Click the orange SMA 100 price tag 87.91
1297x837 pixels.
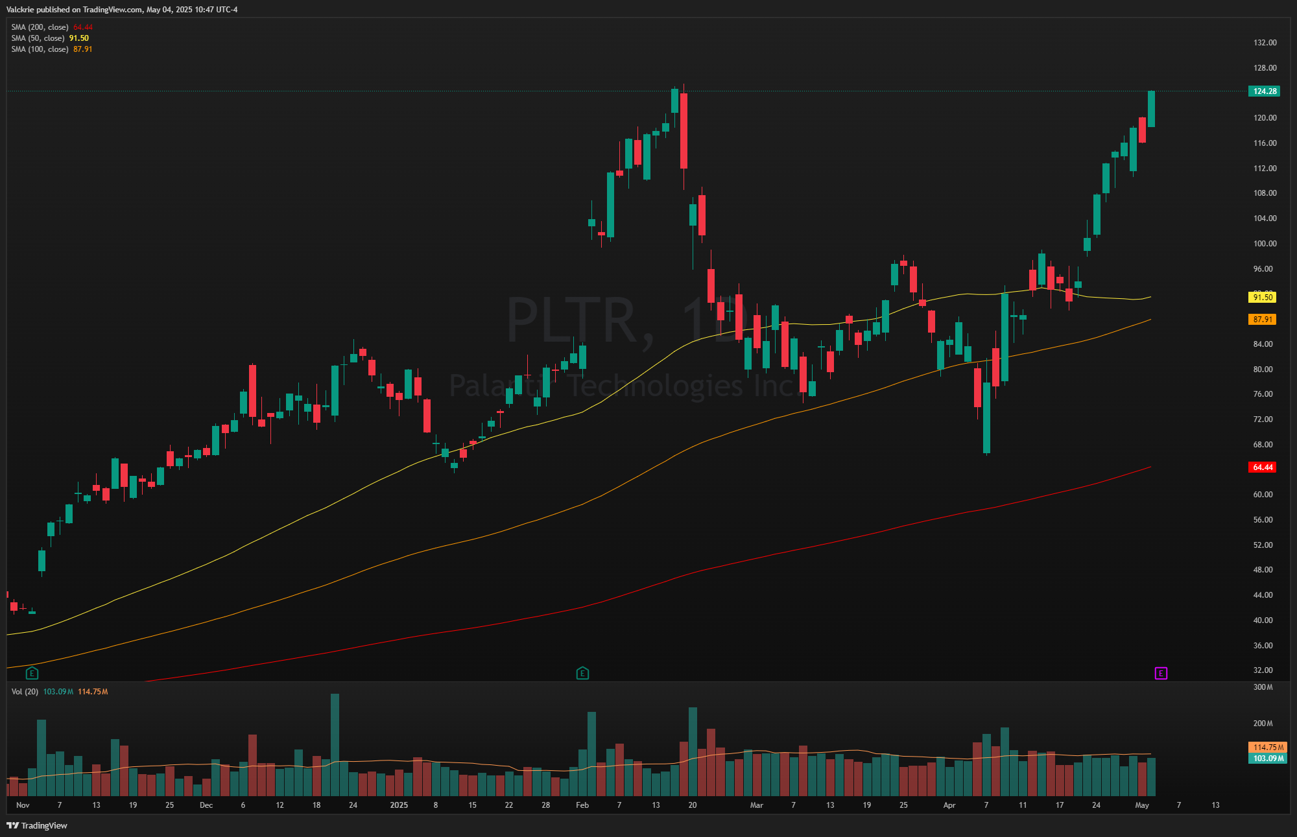(1262, 320)
